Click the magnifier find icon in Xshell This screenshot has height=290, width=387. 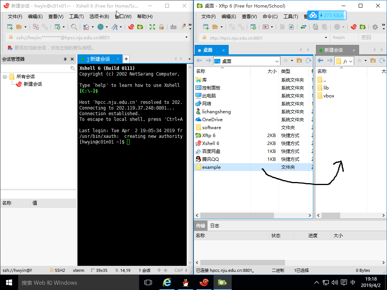[74, 27]
